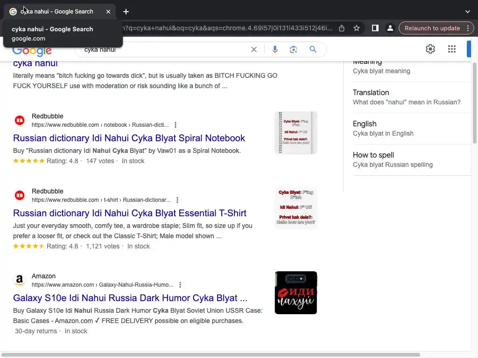Open Galaxy S10e Idi Nahui Amazon result link

pyautogui.click(x=130, y=298)
